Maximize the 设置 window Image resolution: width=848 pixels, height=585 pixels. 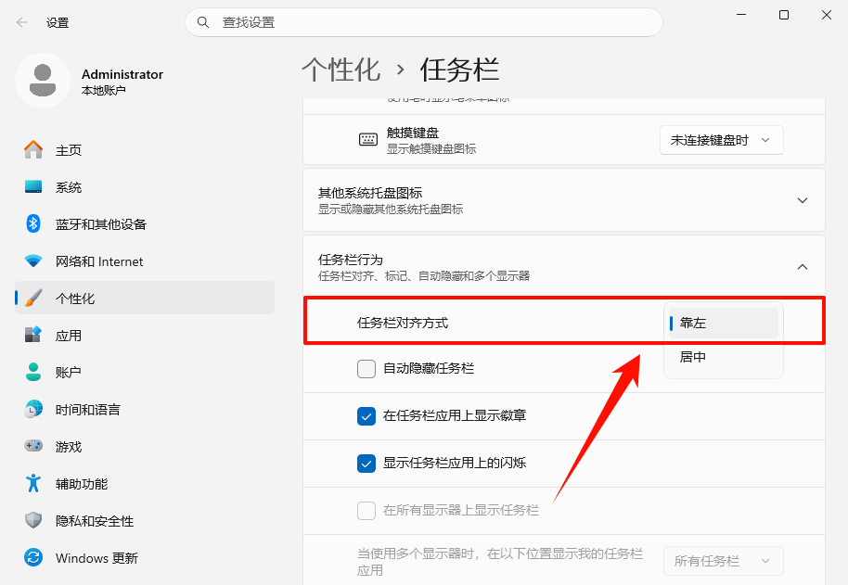click(x=784, y=15)
